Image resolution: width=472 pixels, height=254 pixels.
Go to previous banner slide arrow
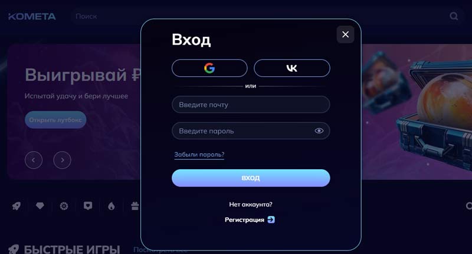(x=34, y=159)
